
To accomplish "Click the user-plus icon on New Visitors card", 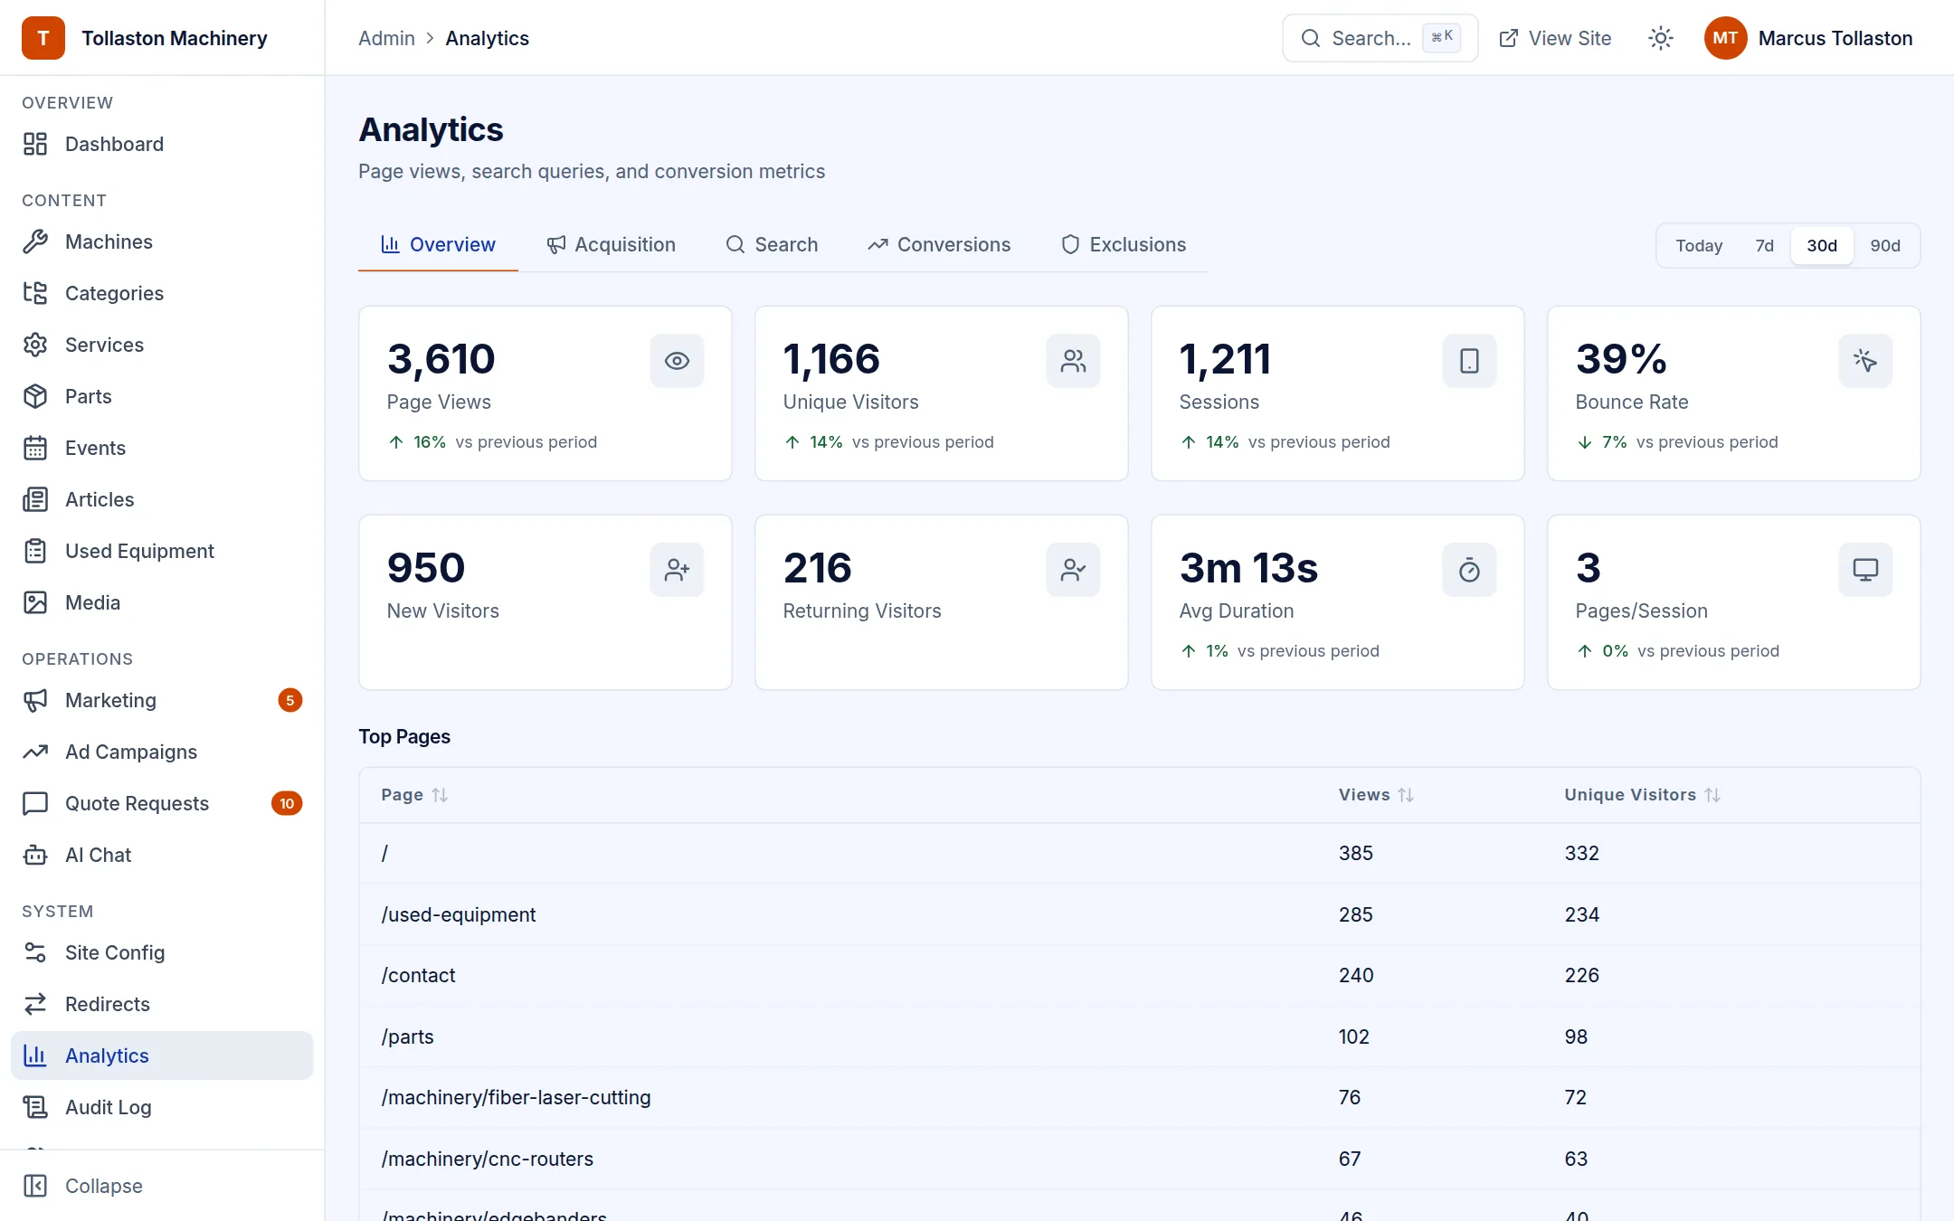I will pyautogui.click(x=677, y=570).
